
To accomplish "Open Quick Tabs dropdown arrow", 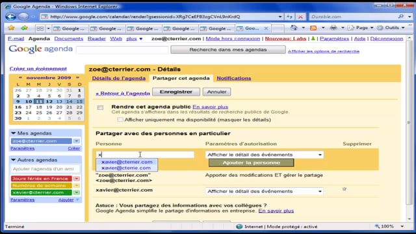I will tap(48, 28).
